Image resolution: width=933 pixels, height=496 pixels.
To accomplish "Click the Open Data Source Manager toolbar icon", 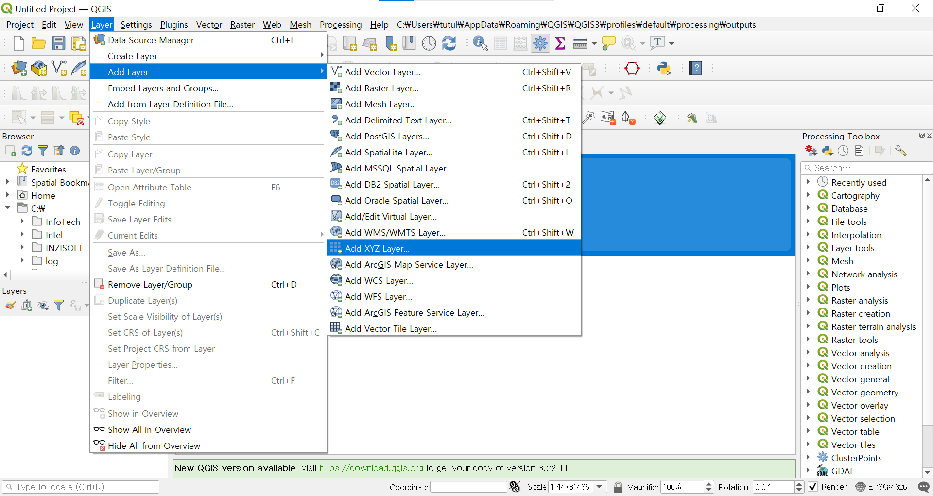I will [x=19, y=68].
